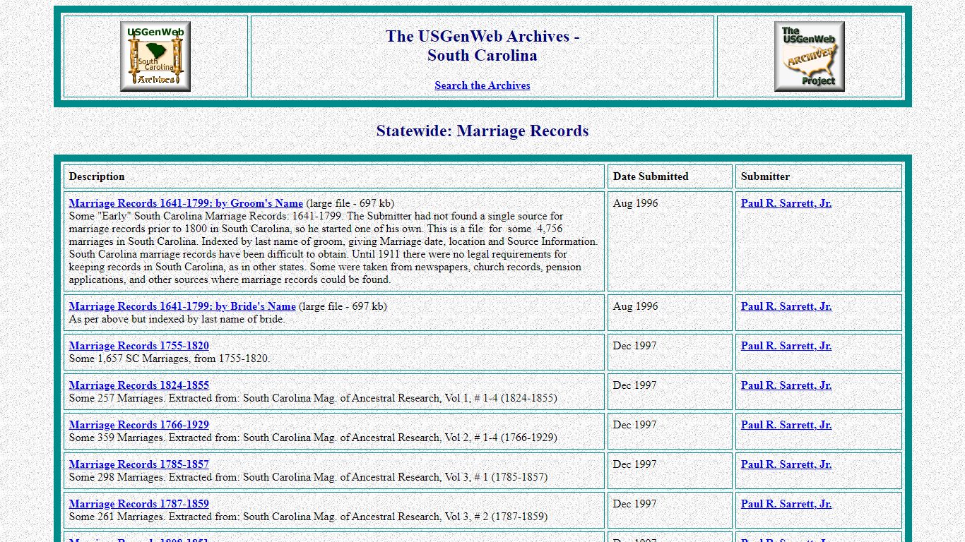Click 'As per above but indexed by last name of bride' text
Screen dimensions: 965x542
177,319
